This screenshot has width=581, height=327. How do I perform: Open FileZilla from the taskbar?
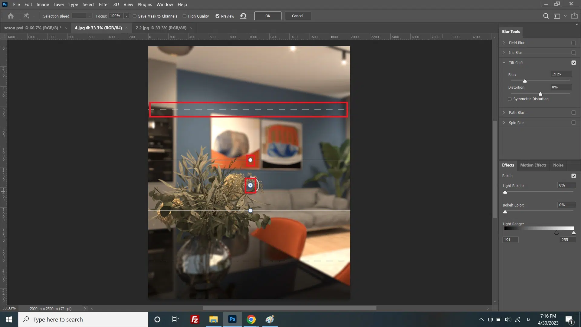[195, 319]
